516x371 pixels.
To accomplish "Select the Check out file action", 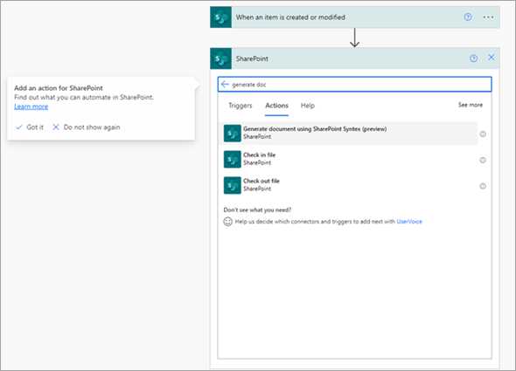I will (x=350, y=185).
